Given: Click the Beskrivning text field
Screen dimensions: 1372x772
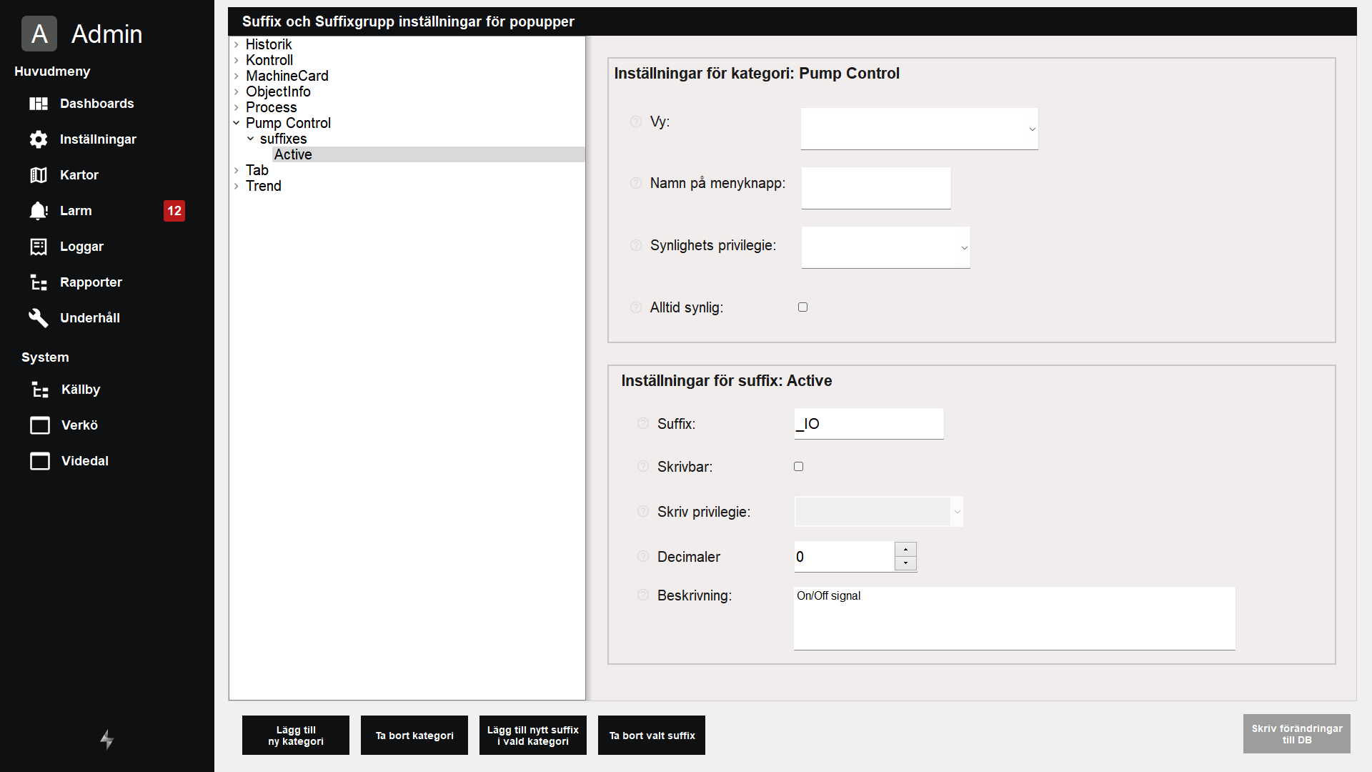Looking at the screenshot, I should (1013, 618).
